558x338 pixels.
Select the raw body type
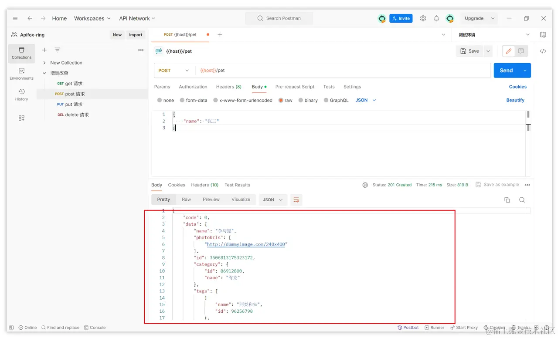coord(286,100)
